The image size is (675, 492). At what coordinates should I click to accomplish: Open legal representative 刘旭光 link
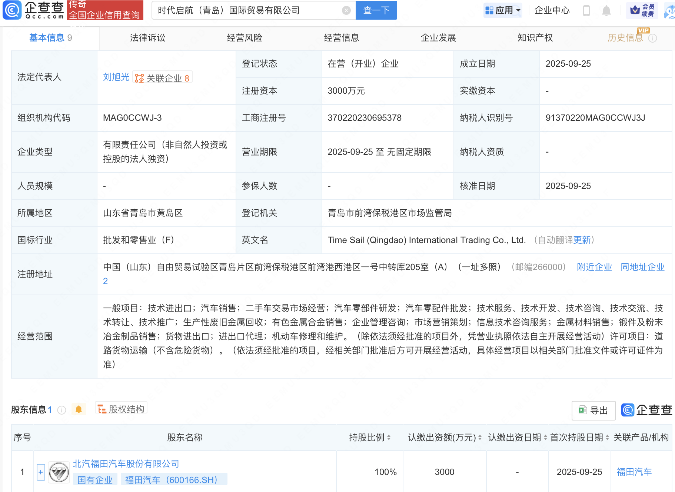click(116, 77)
